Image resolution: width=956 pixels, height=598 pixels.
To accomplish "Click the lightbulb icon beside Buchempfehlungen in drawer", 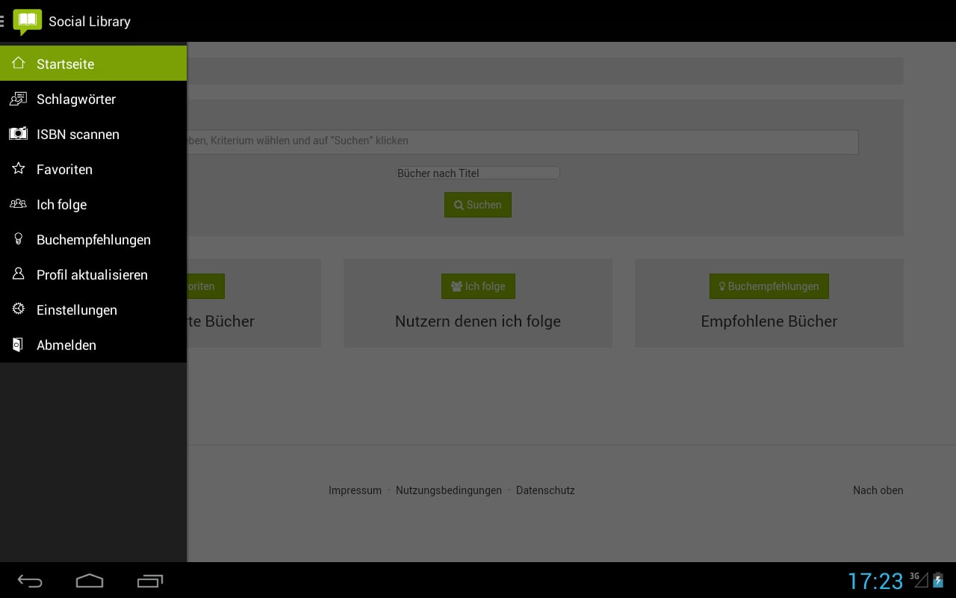I will point(19,239).
